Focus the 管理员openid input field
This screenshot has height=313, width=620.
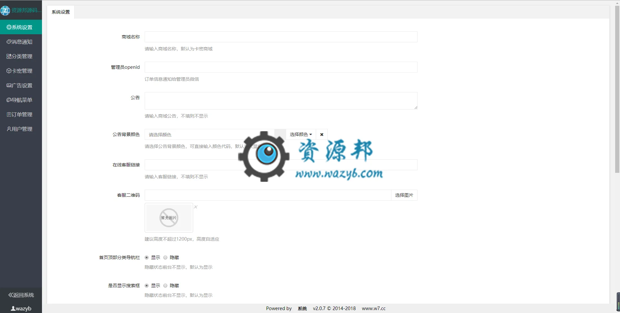click(x=281, y=67)
